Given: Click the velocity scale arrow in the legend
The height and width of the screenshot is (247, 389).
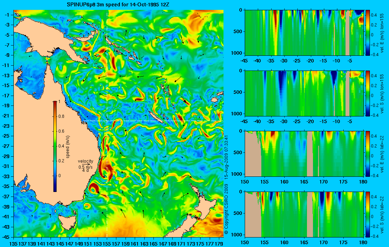Looking at the screenshot, I should pos(86,164).
